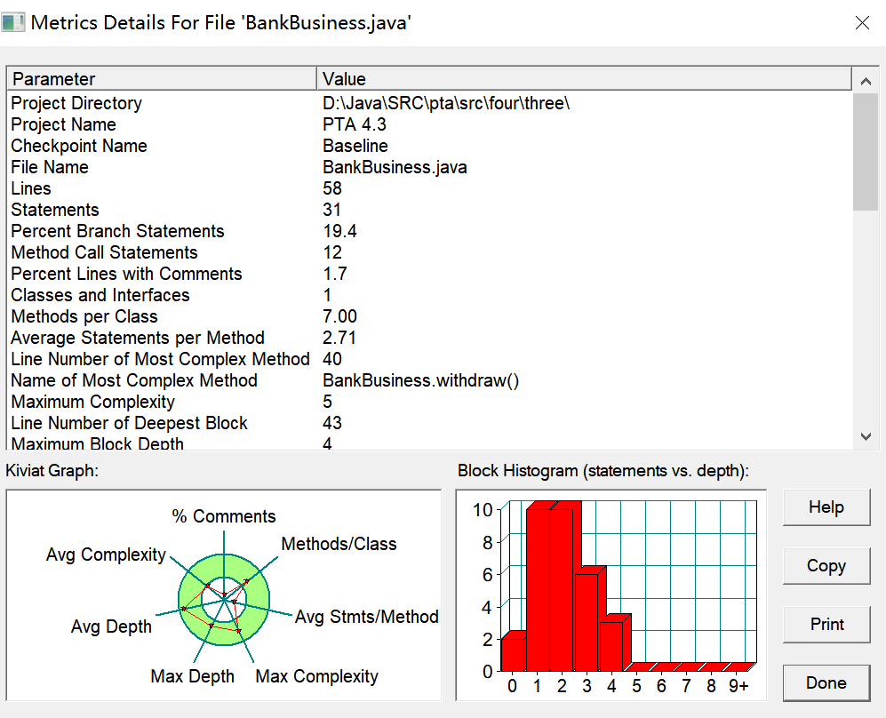Click histogram bar for depth 2
Image resolution: width=886 pixels, height=718 pixels.
[x=562, y=590]
